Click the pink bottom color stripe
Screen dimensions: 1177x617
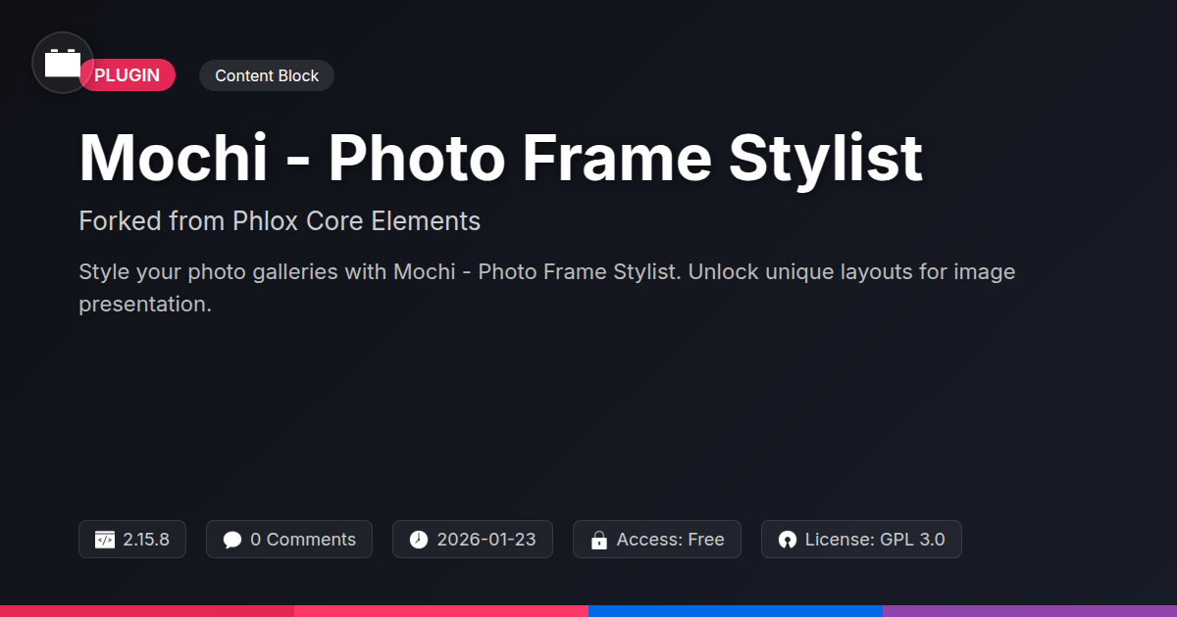pos(441,611)
